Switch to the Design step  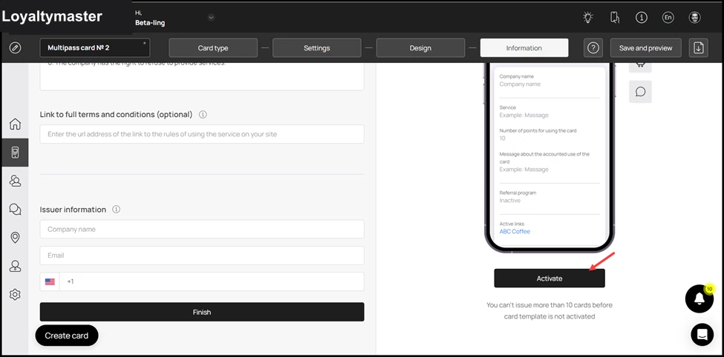tap(420, 48)
